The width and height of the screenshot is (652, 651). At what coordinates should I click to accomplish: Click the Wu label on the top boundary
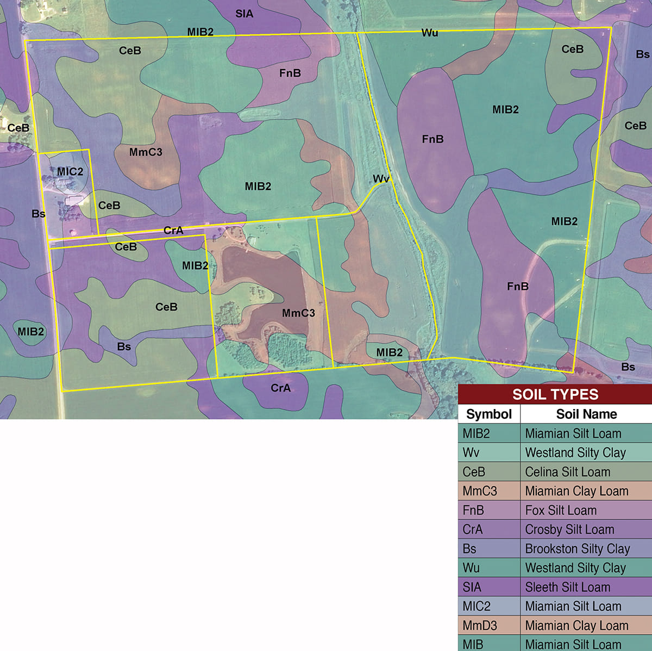pos(429,33)
